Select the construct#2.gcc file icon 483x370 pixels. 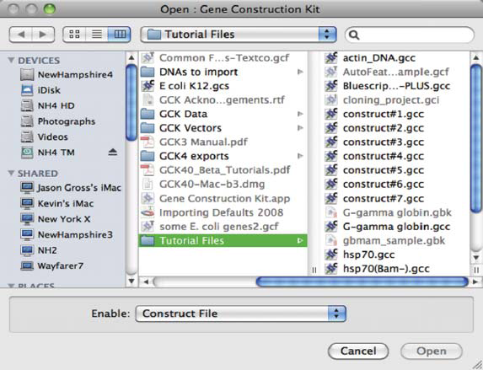point(331,128)
